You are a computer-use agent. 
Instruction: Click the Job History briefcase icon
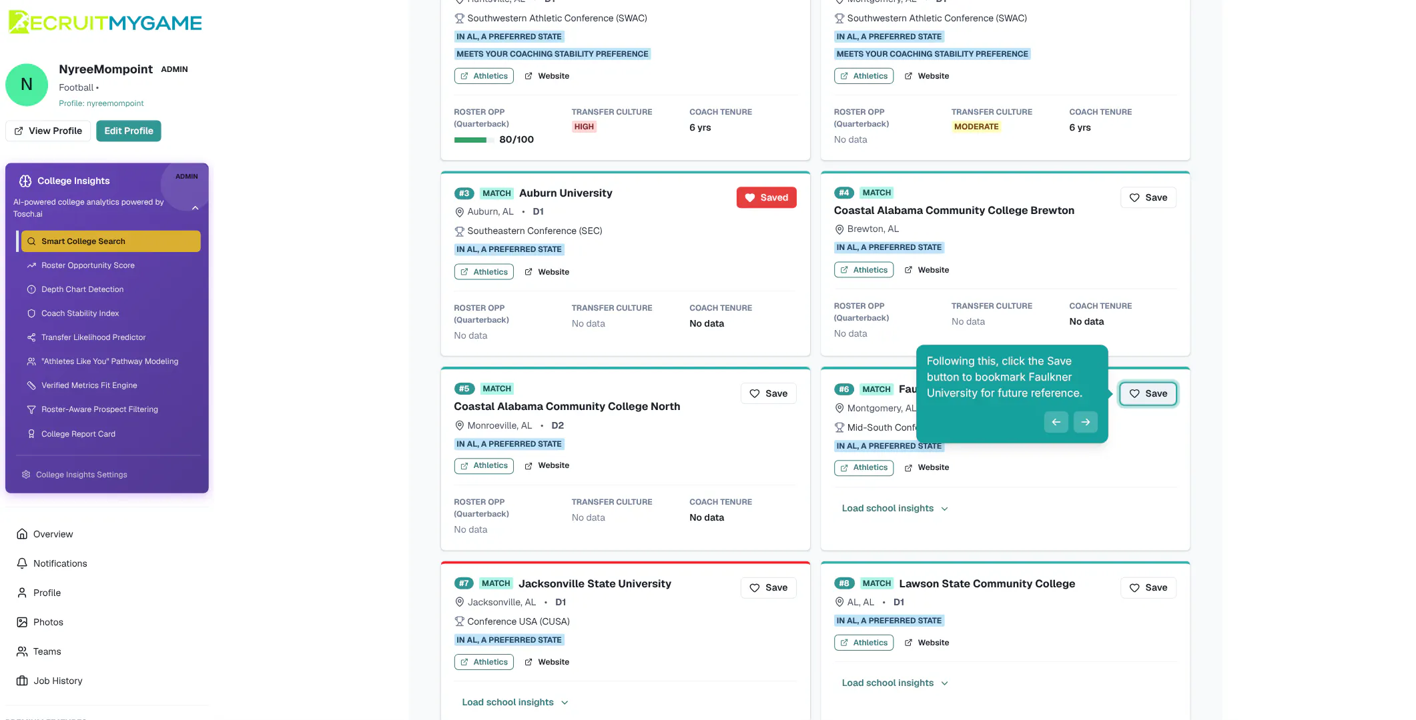coord(22,681)
